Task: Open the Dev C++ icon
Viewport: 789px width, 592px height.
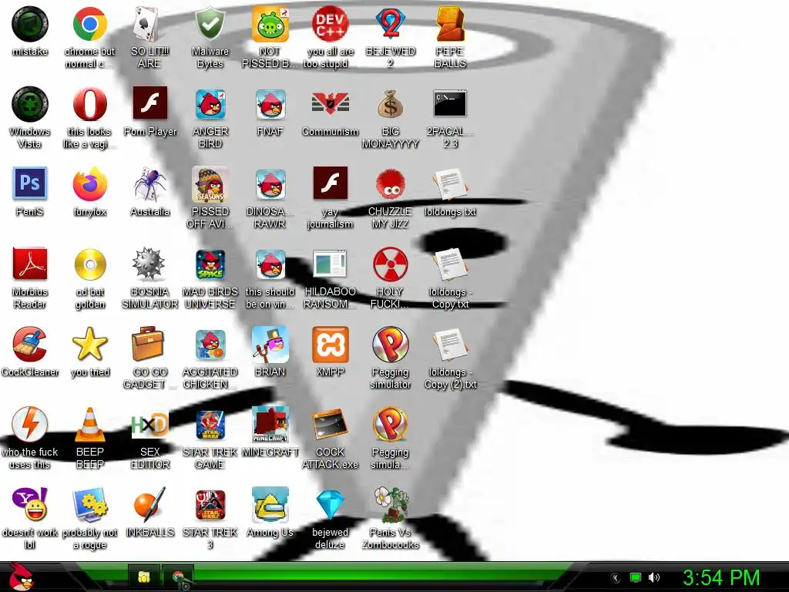Action: (x=330, y=24)
